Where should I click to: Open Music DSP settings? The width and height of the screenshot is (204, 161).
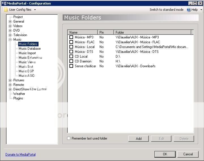coord(26,71)
